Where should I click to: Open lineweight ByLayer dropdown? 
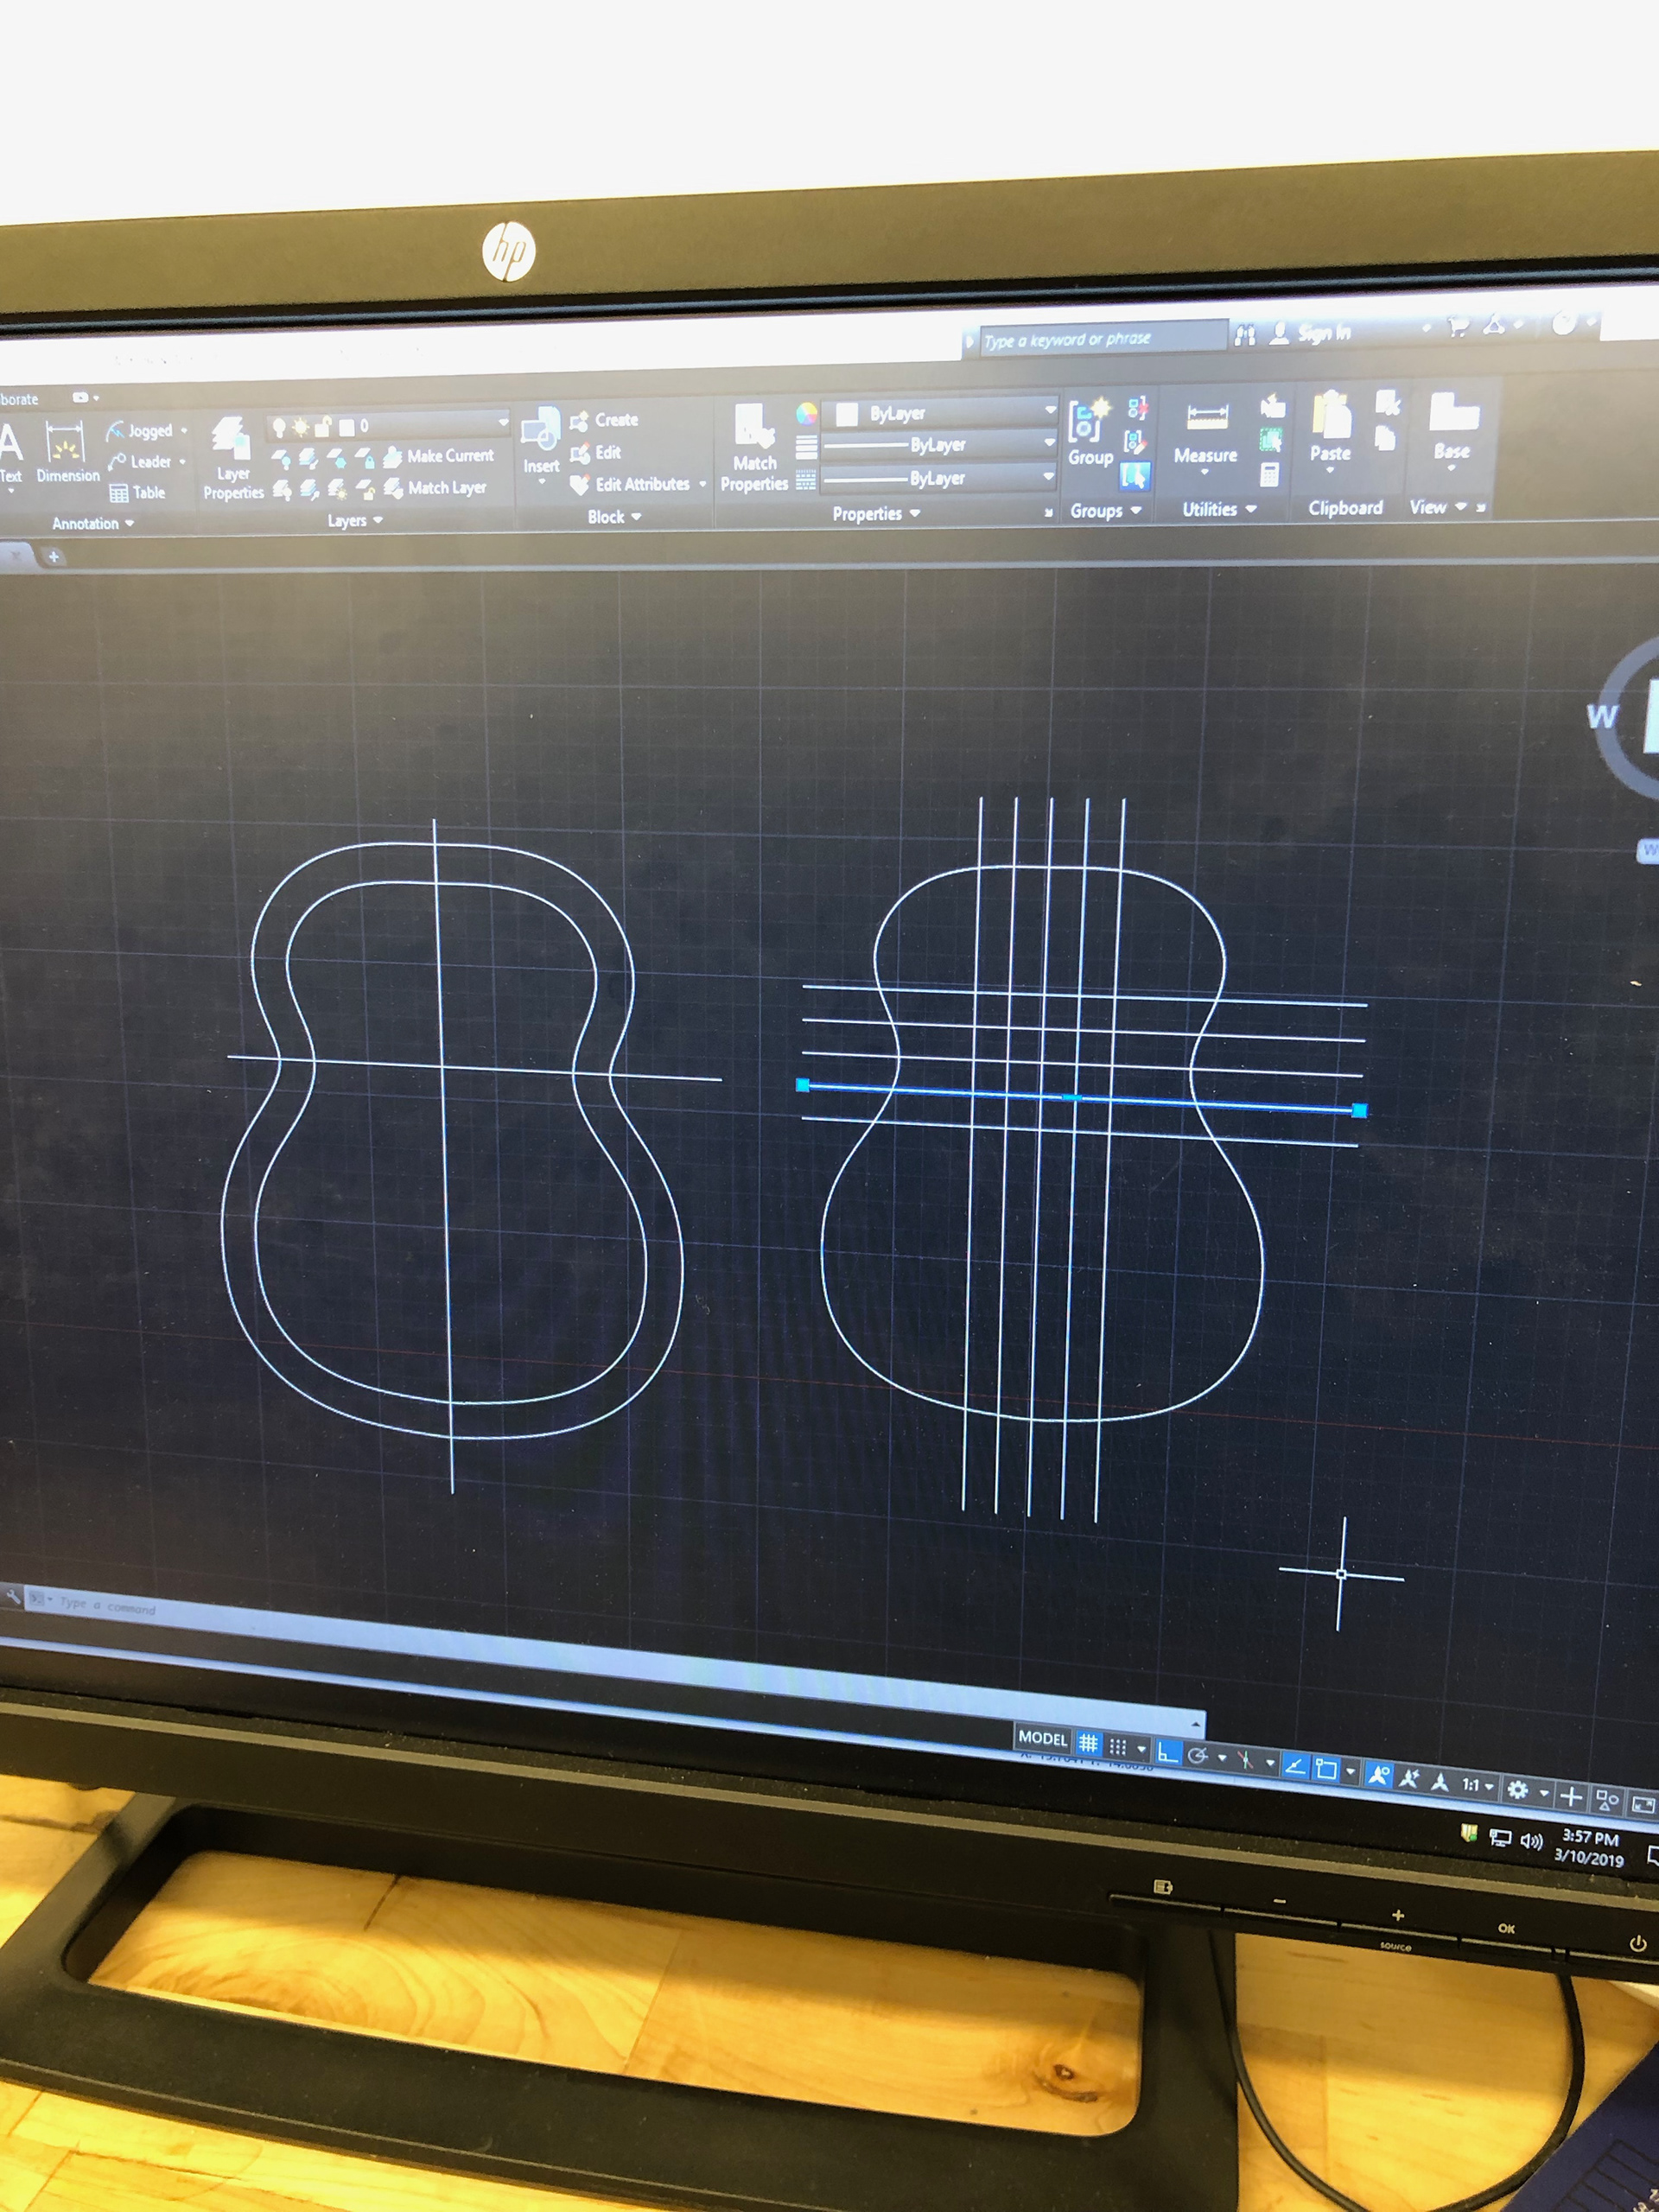pyautogui.click(x=940, y=444)
